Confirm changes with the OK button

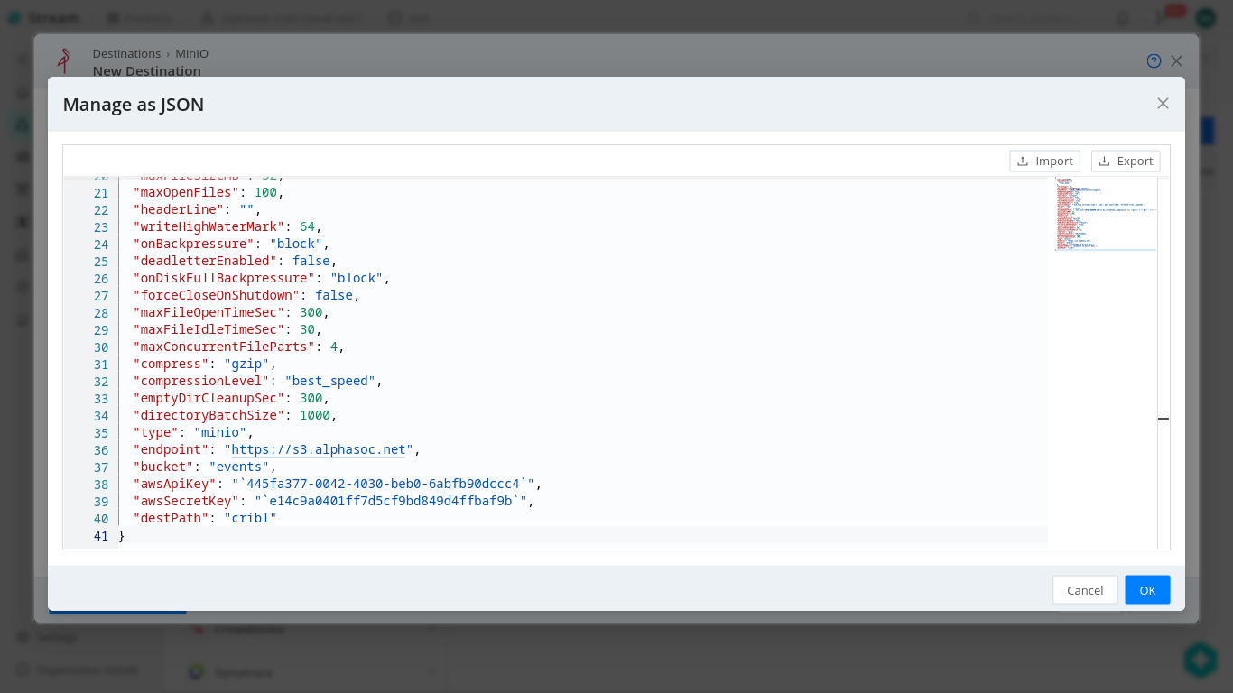[x=1147, y=589]
